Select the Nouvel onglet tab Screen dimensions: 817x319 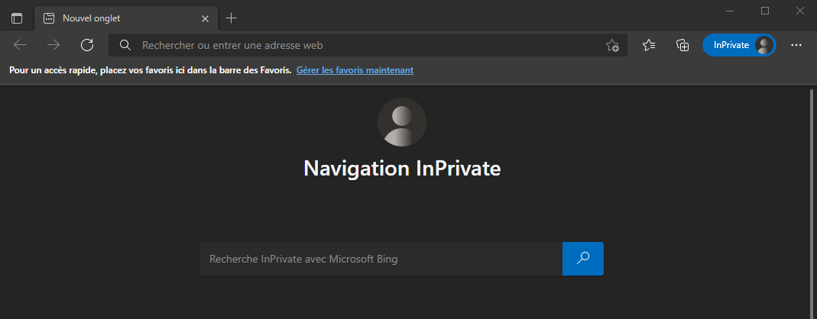pyautogui.click(x=125, y=18)
